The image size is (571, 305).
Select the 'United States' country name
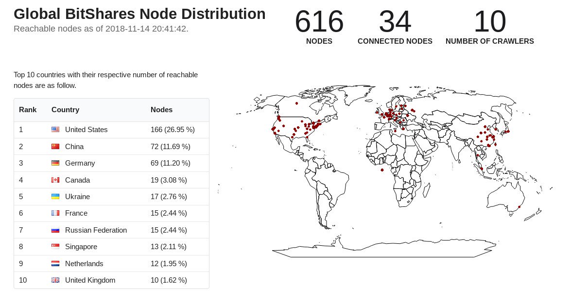[x=87, y=130]
